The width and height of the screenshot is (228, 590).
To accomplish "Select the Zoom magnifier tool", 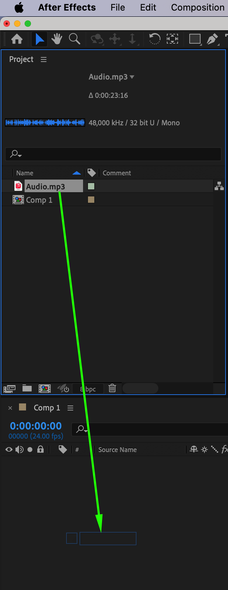I will click(x=75, y=39).
